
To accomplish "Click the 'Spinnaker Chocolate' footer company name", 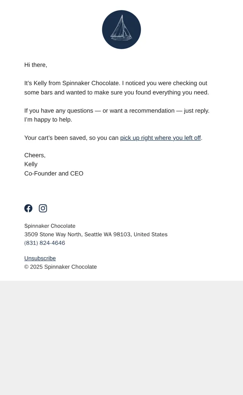I will [50, 226].
